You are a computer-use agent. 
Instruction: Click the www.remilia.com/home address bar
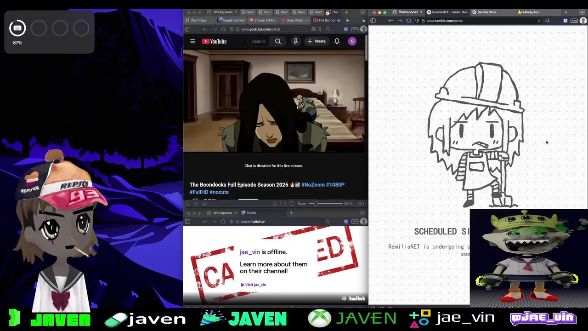tap(478, 21)
